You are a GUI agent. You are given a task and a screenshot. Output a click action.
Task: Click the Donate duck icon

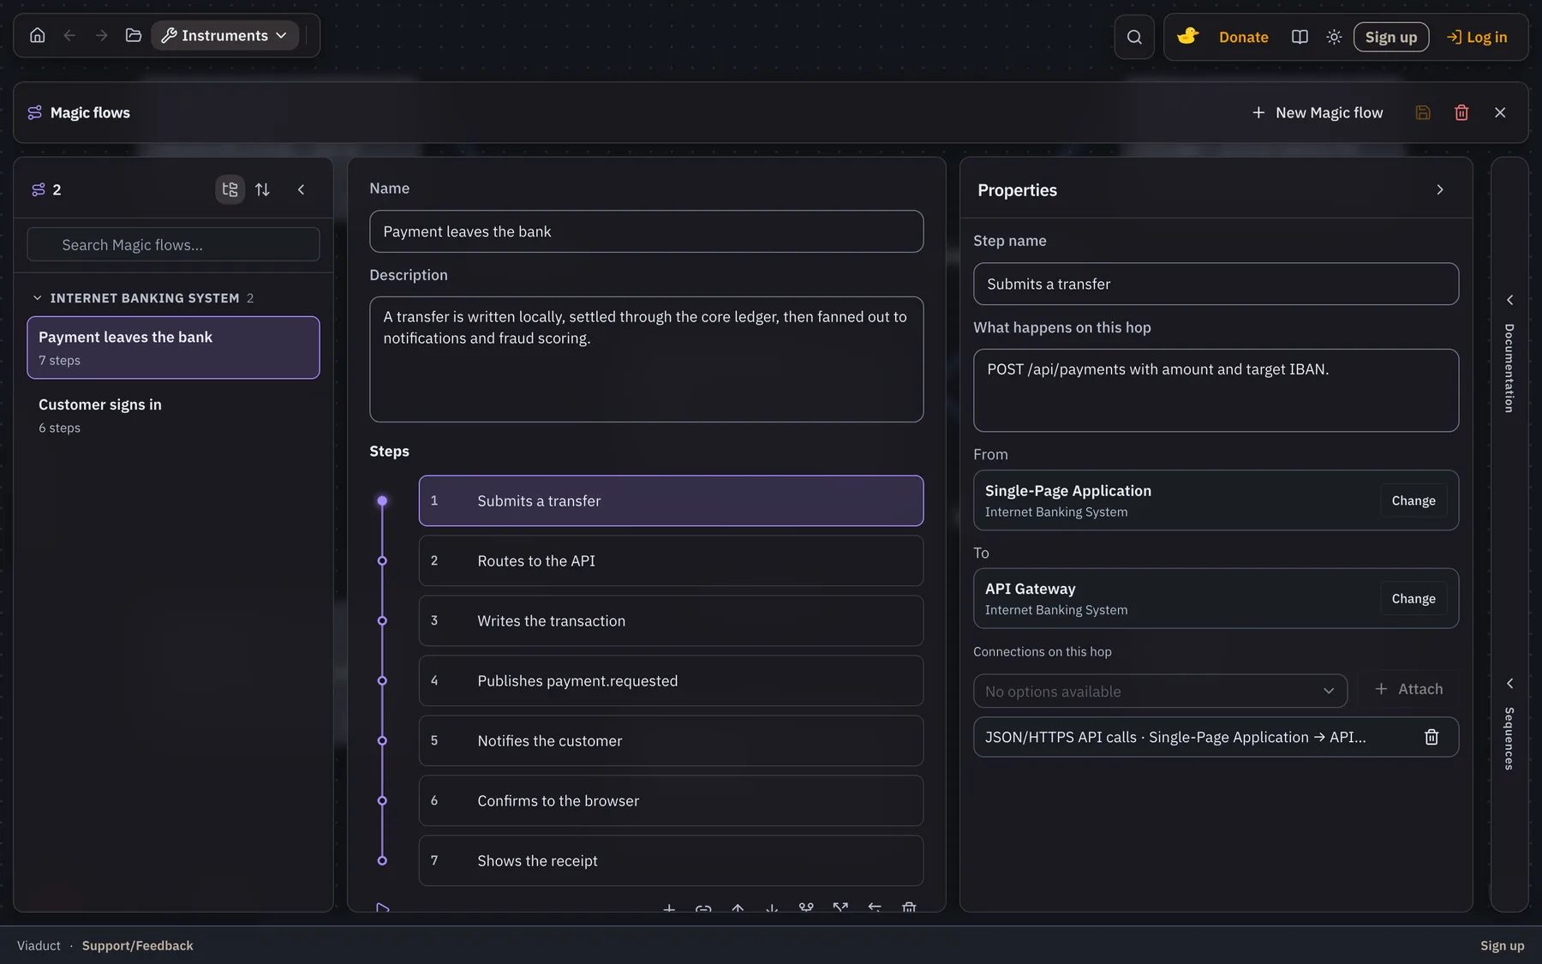pos(1187,37)
